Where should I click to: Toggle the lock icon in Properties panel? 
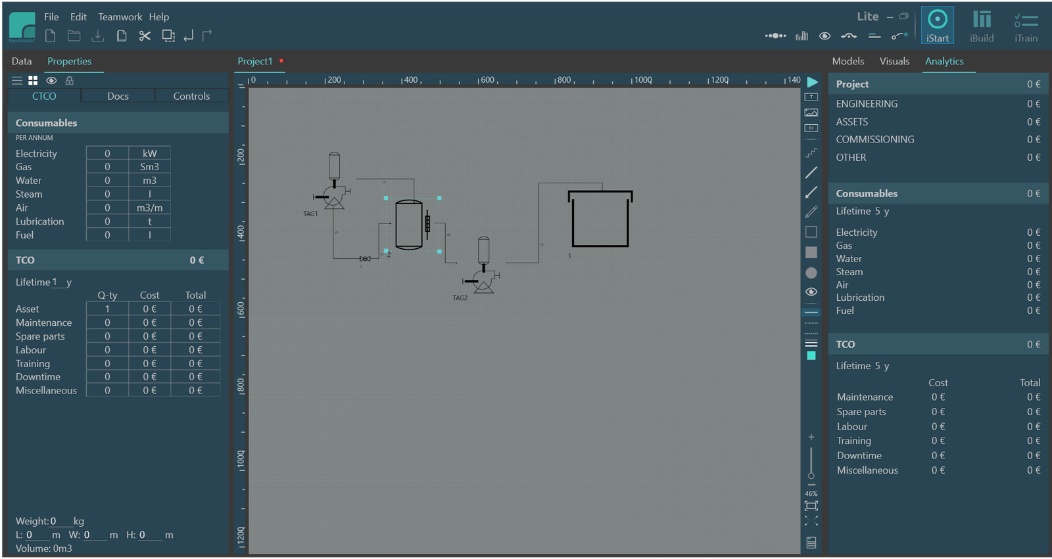[x=69, y=80]
